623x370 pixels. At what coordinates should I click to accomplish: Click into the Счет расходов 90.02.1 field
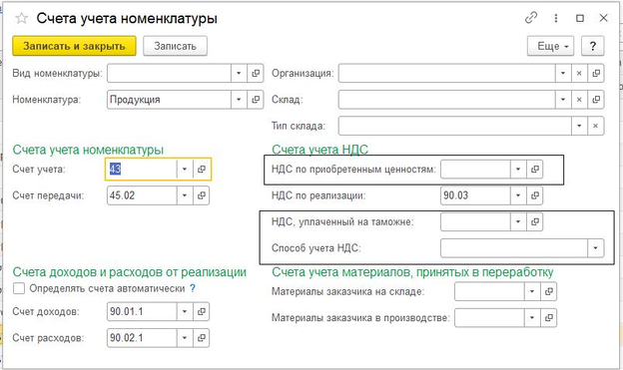click(x=142, y=338)
